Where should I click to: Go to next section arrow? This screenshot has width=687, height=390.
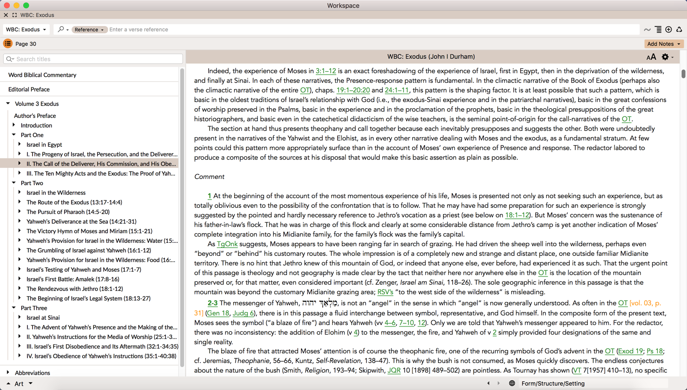tap(499, 384)
